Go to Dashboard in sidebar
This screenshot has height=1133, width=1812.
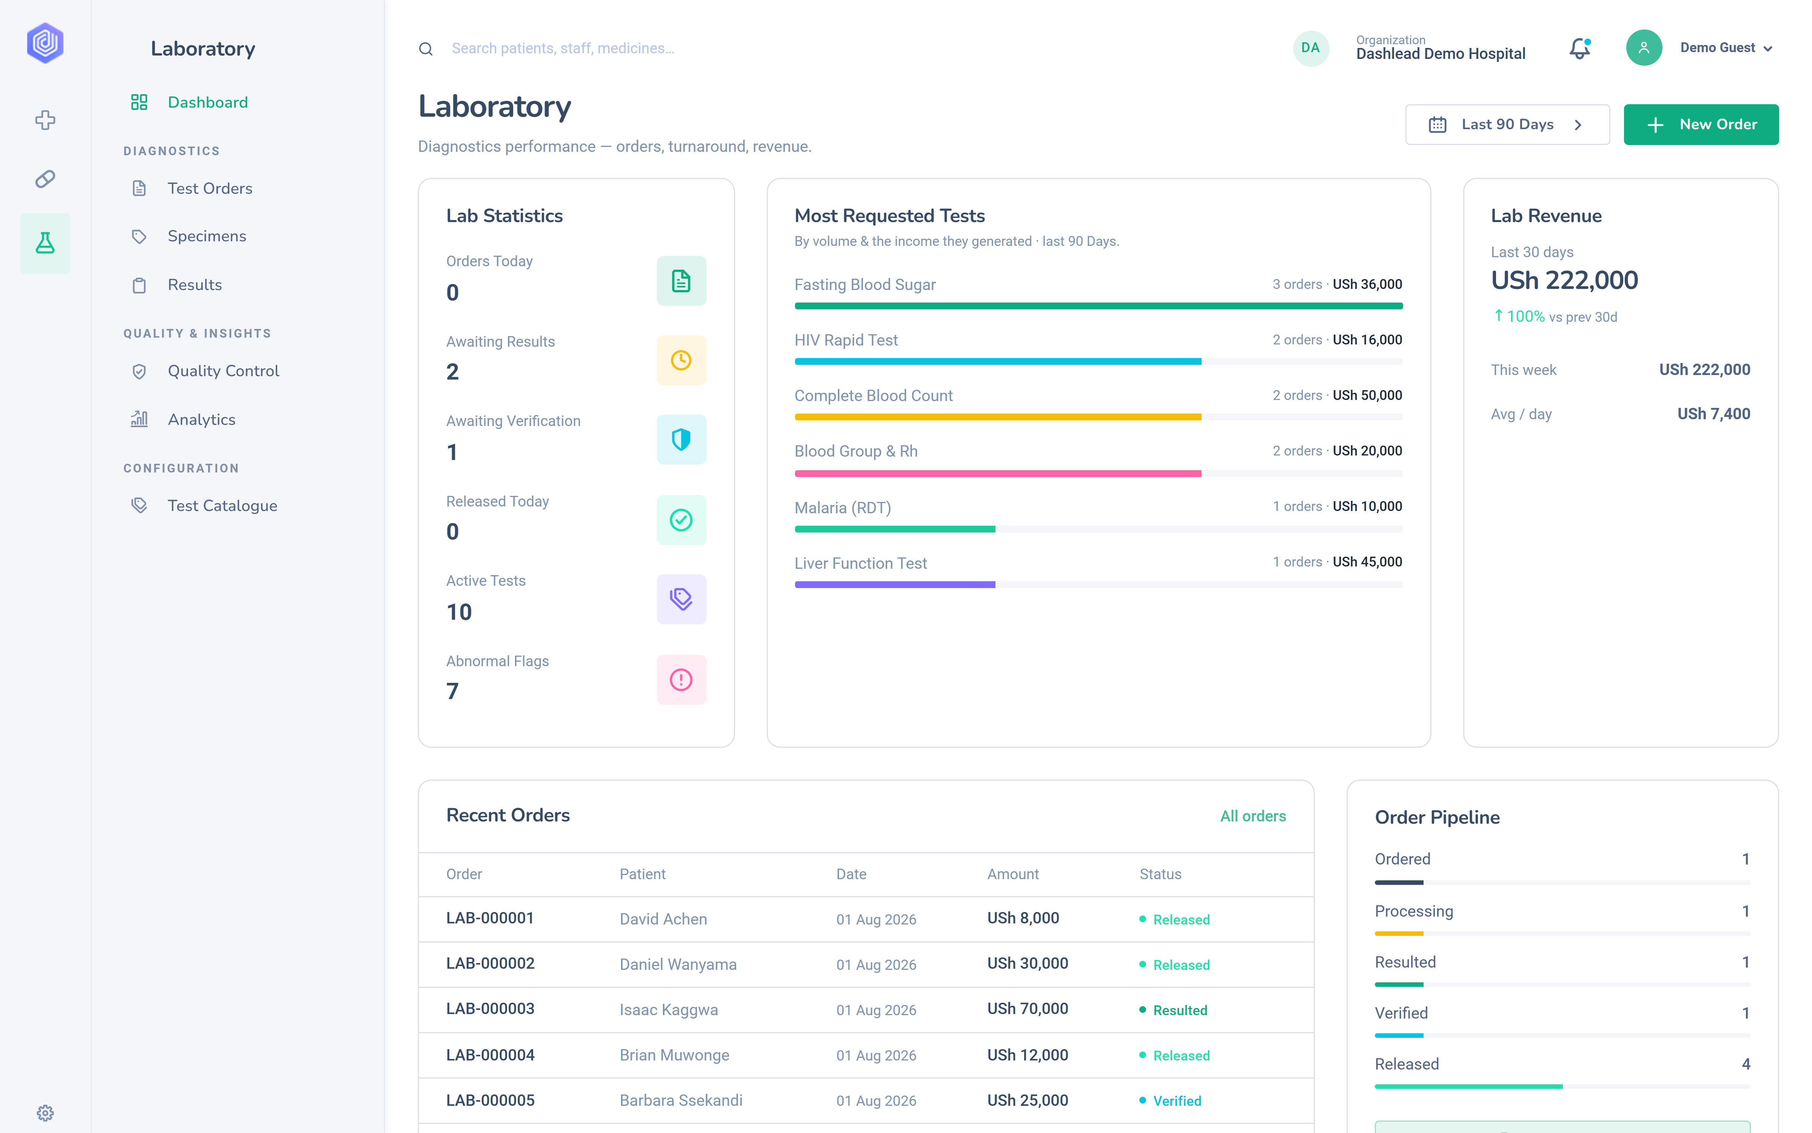click(190, 102)
